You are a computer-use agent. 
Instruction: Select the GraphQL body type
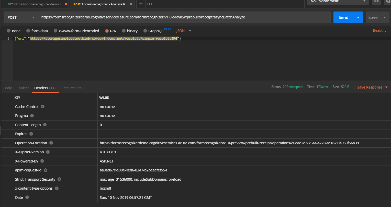point(145,31)
